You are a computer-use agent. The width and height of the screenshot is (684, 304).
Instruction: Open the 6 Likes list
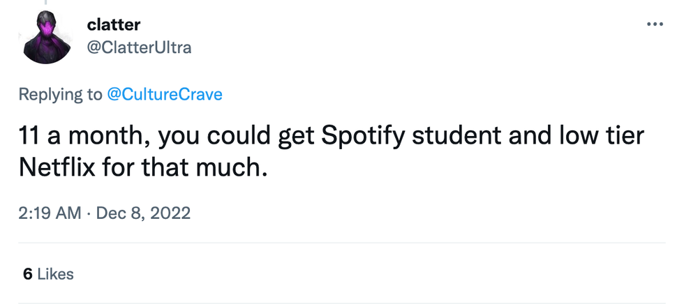click(47, 274)
